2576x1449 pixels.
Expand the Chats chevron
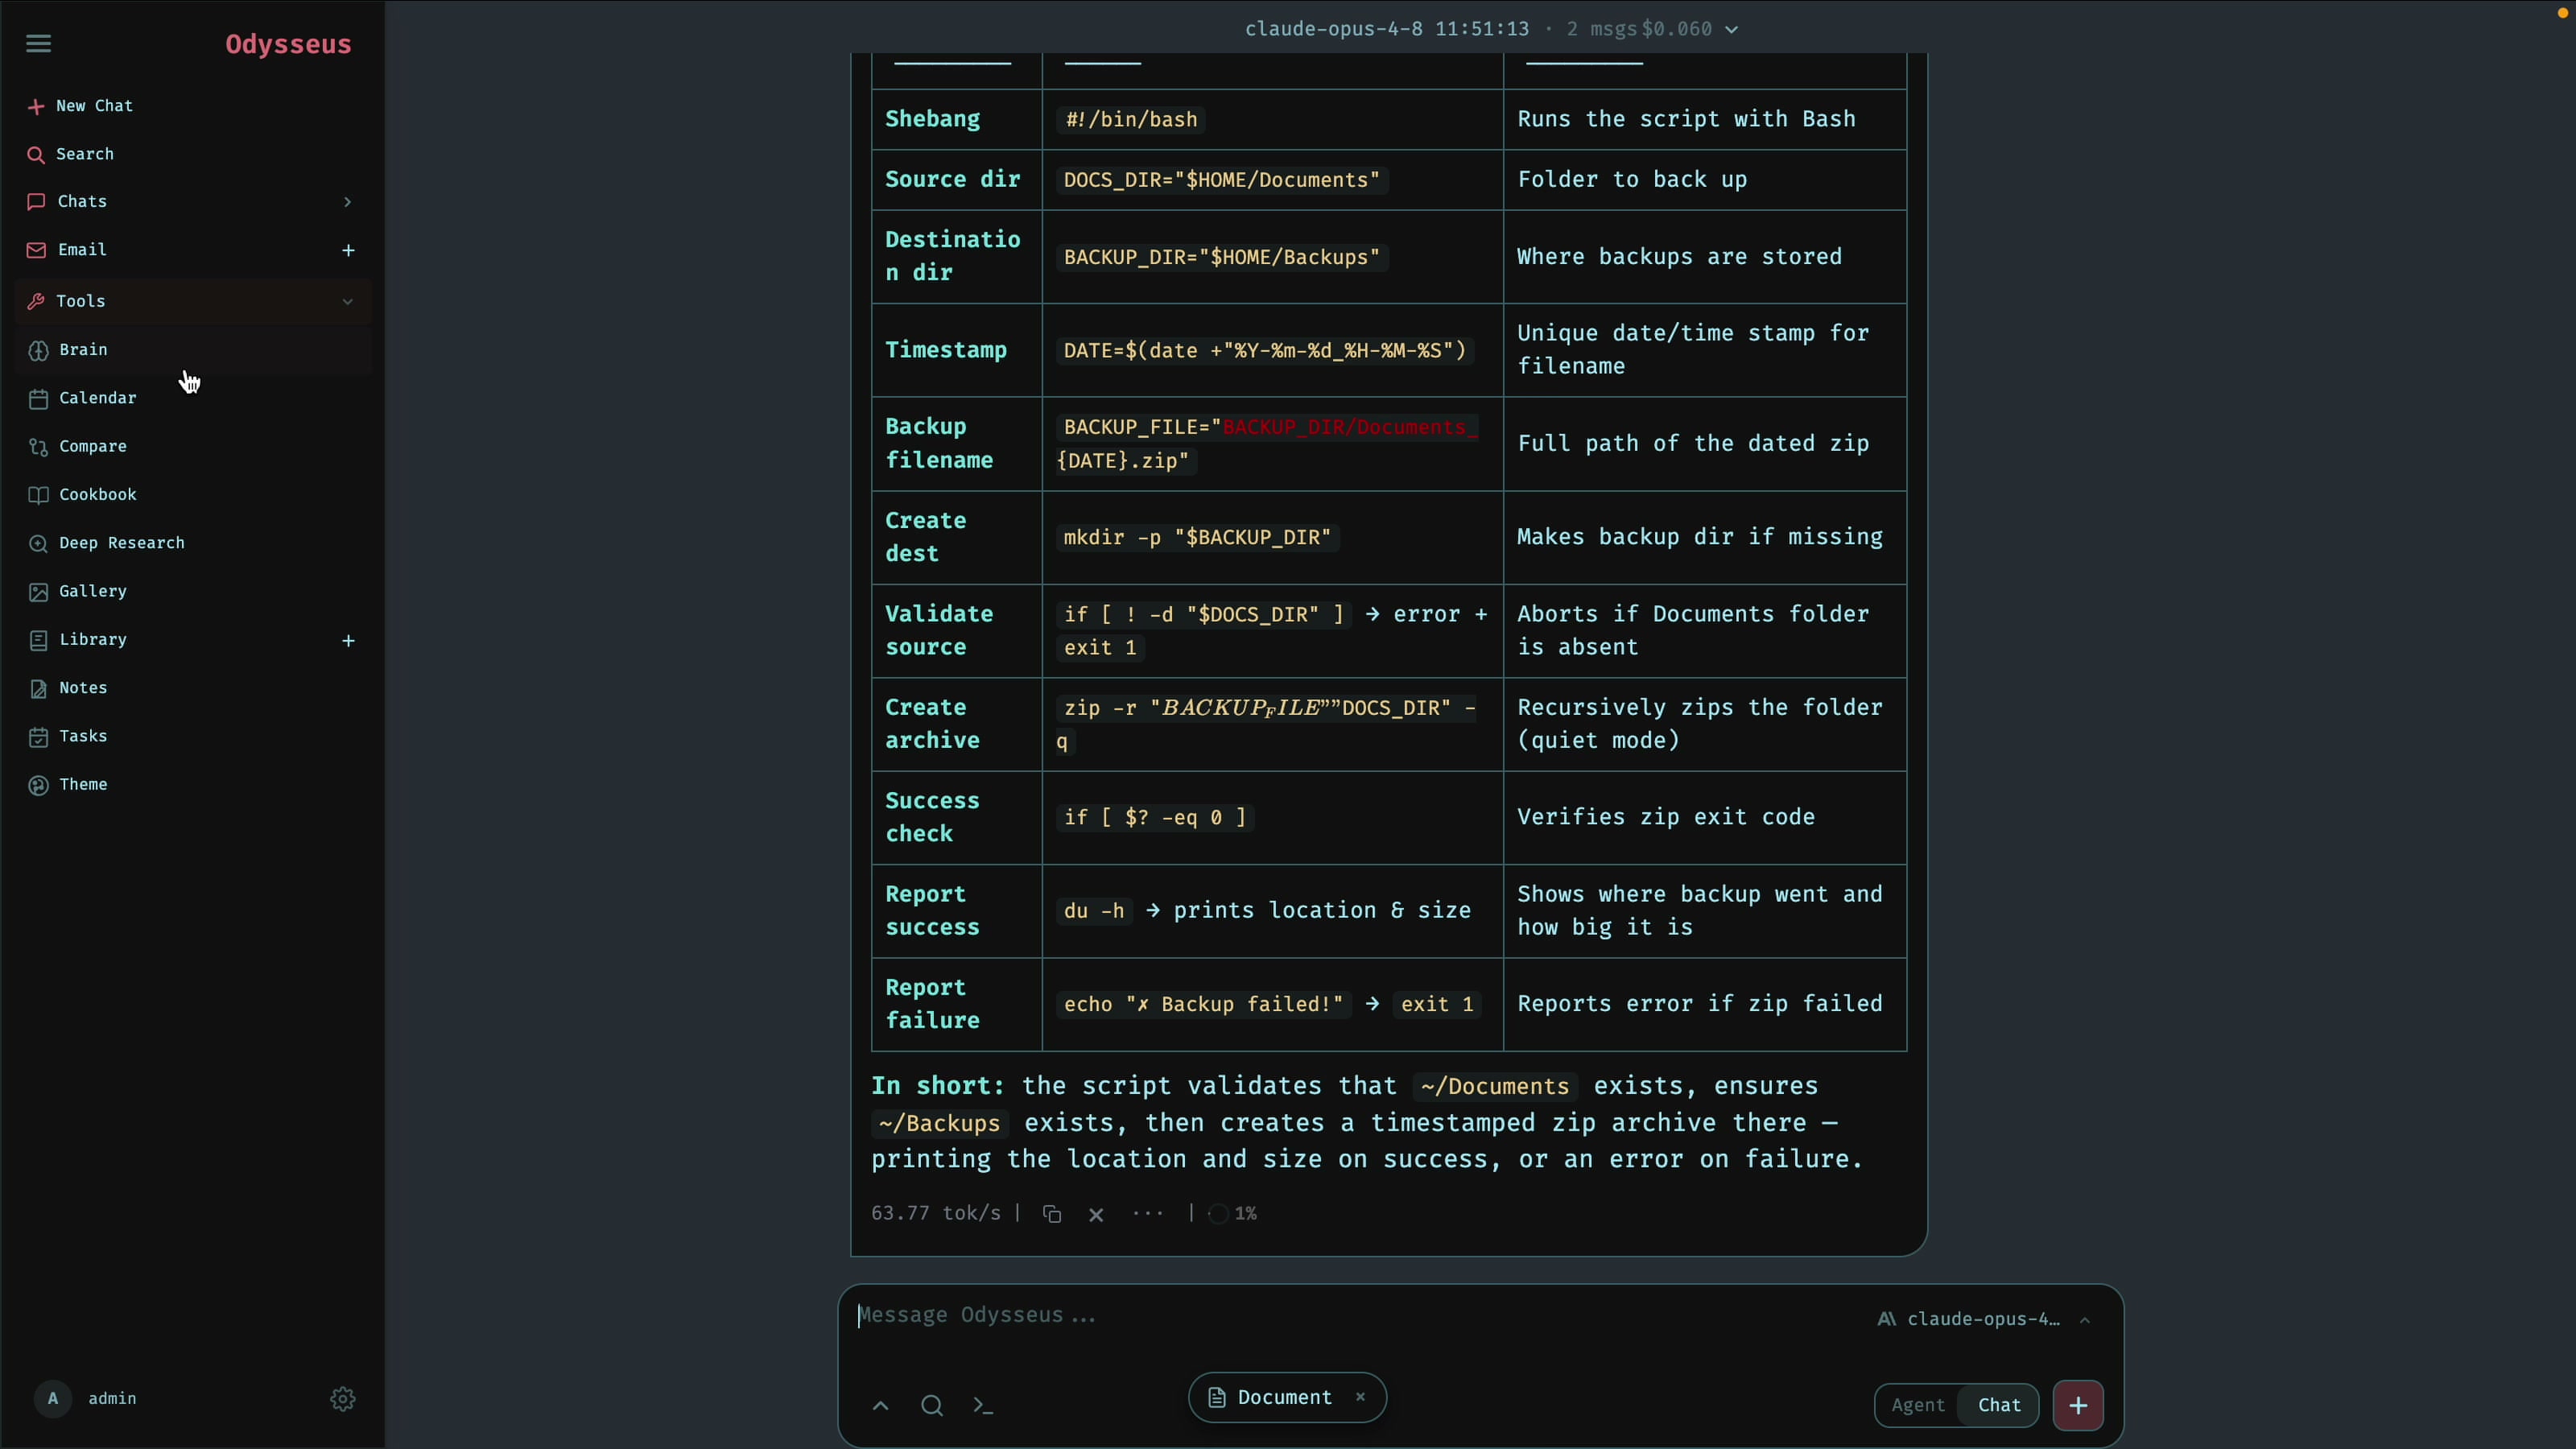[347, 202]
